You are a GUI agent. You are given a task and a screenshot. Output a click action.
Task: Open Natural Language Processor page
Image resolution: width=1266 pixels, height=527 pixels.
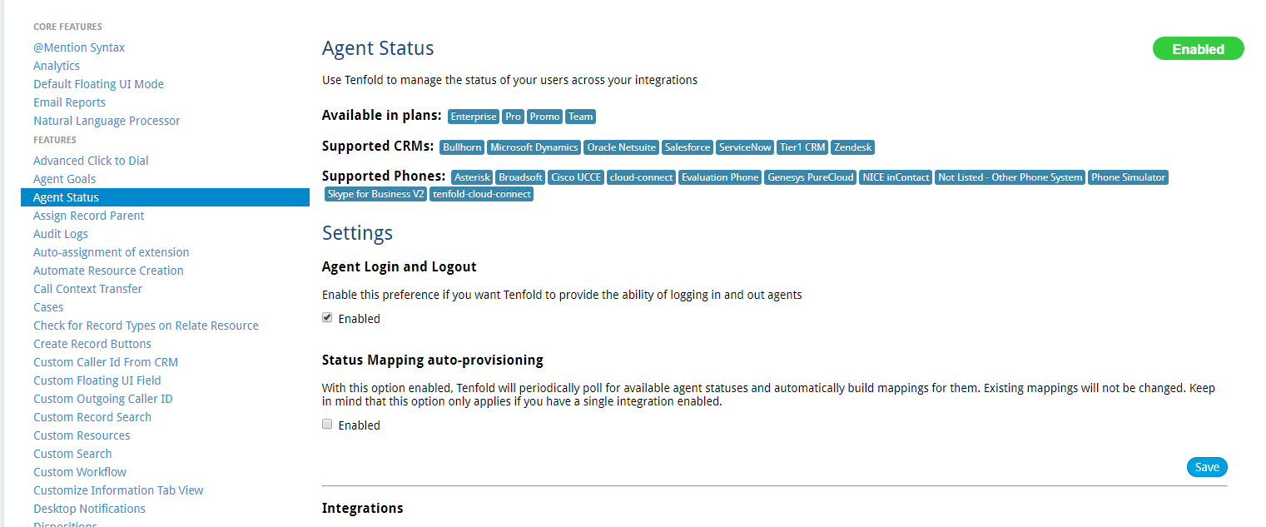107,121
